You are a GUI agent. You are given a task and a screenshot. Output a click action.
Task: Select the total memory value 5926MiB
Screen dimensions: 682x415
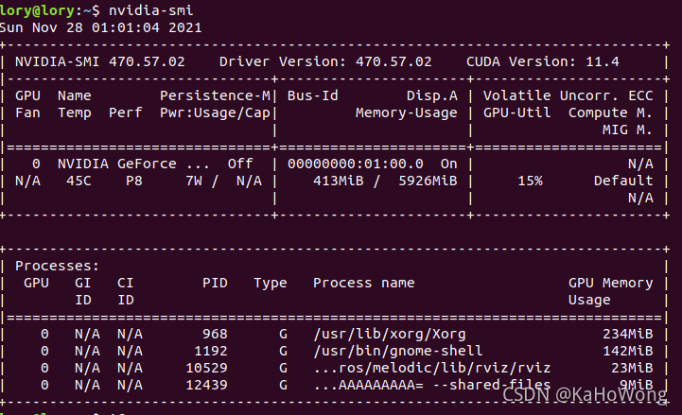pos(428,181)
